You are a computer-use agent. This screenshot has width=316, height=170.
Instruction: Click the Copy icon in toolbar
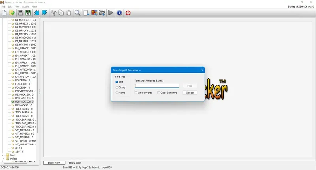[61, 13]
